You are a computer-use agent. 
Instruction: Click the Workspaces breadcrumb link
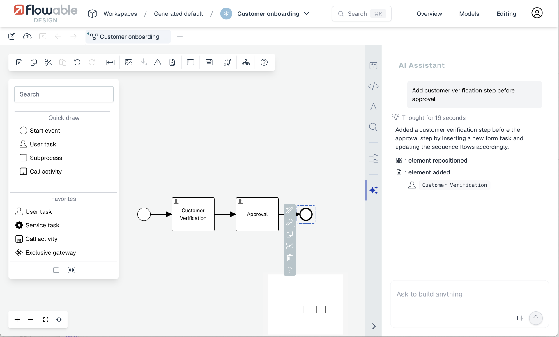coord(120,14)
